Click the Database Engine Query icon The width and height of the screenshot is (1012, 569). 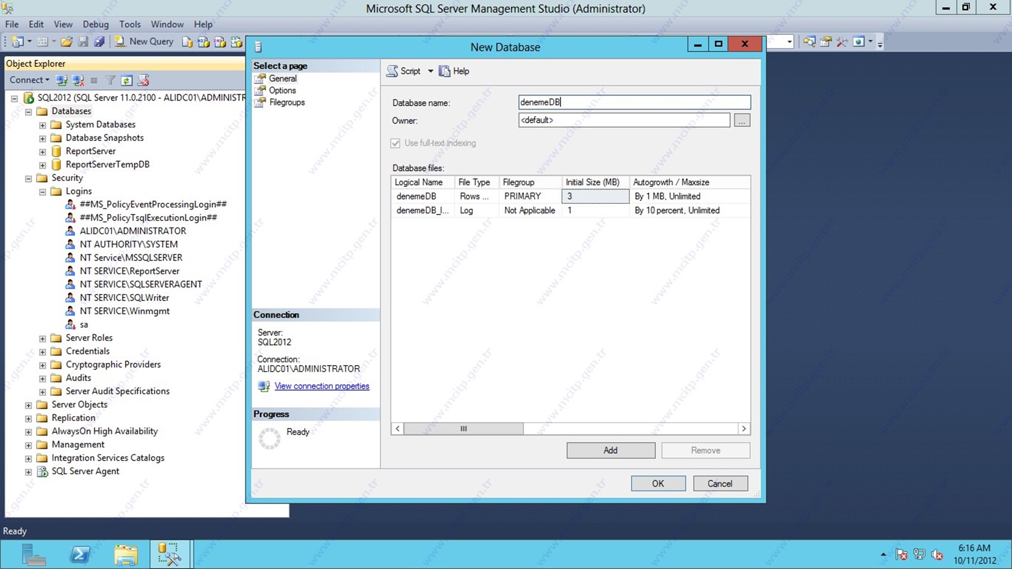click(187, 41)
